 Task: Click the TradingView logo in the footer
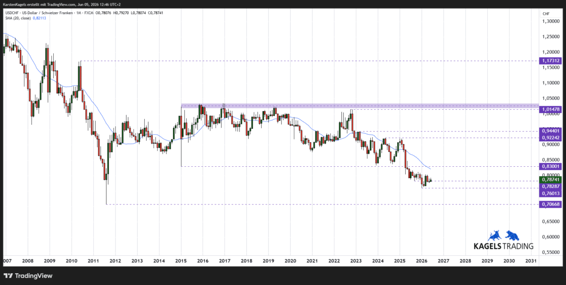(28, 276)
